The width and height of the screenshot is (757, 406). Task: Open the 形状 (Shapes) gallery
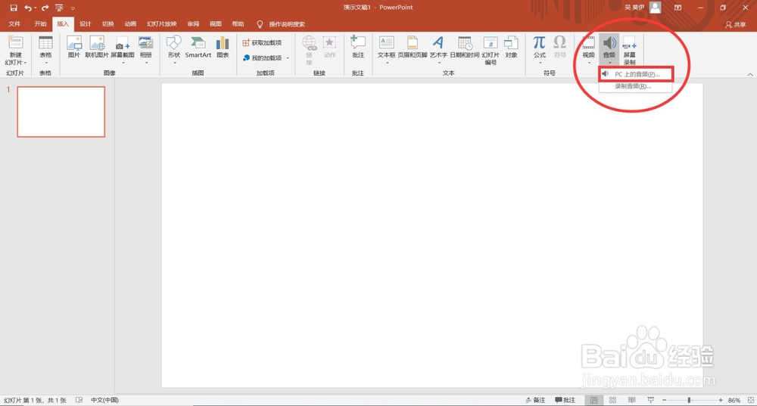click(x=174, y=50)
